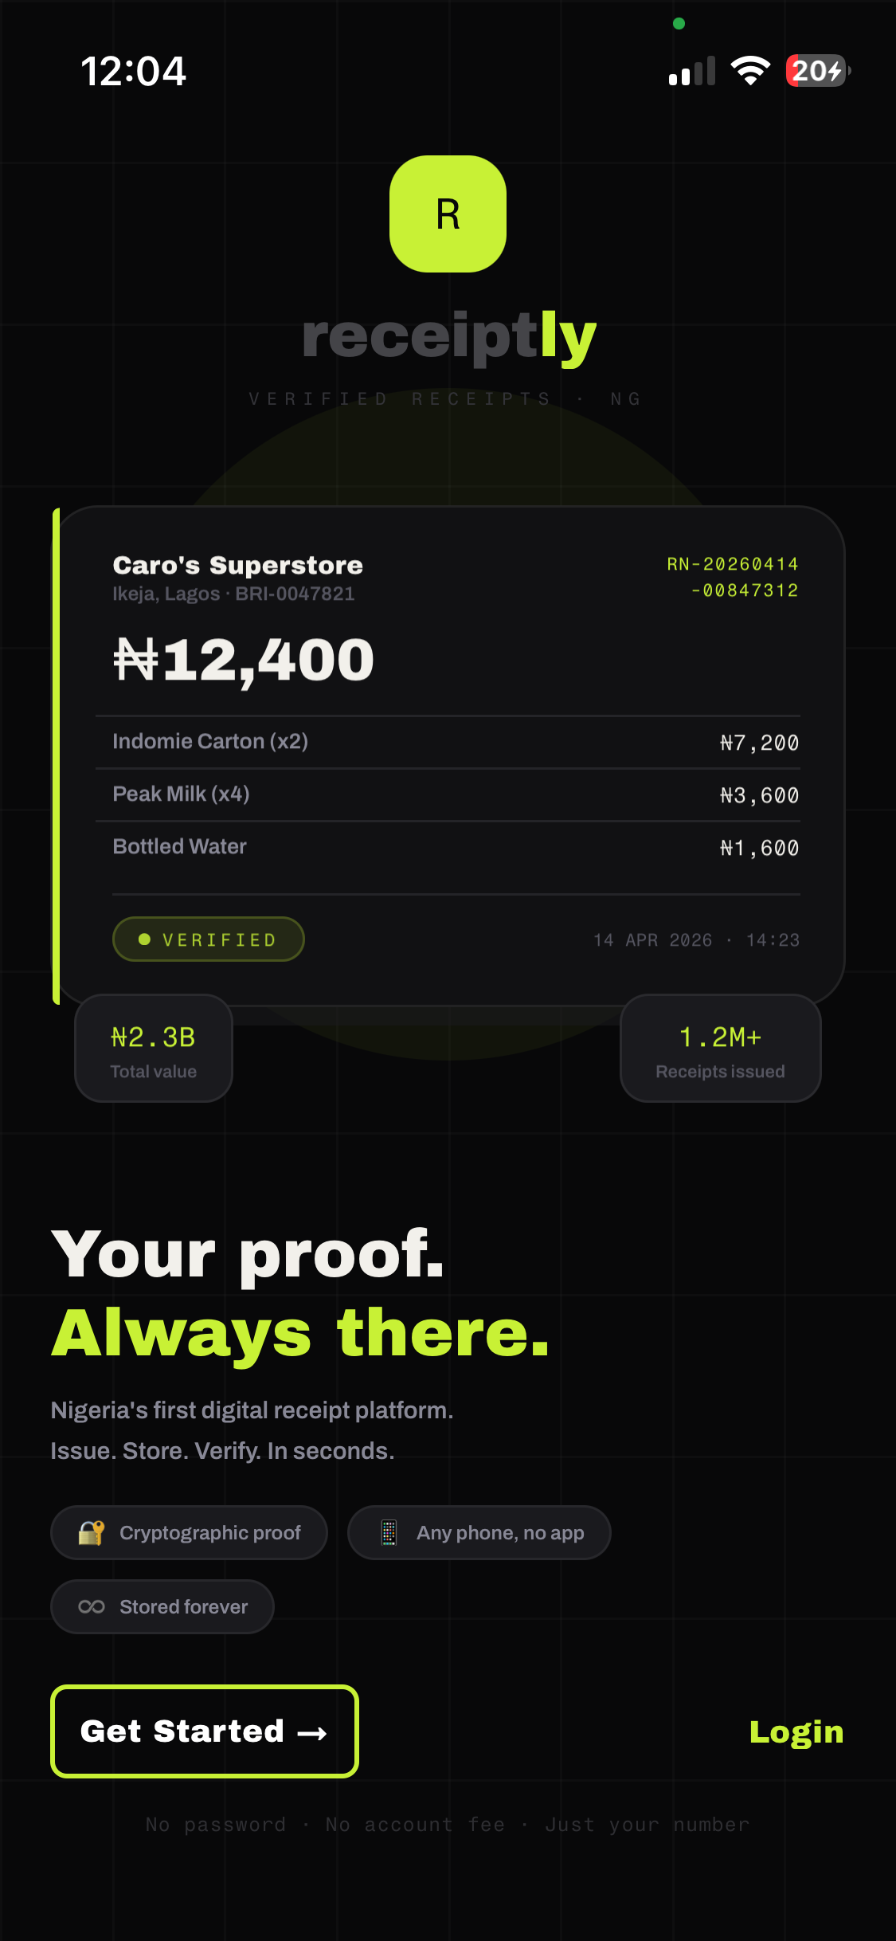Viewport: 896px width, 1941px height.
Task: Tap the Stored forever chip label
Action: tap(183, 1606)
